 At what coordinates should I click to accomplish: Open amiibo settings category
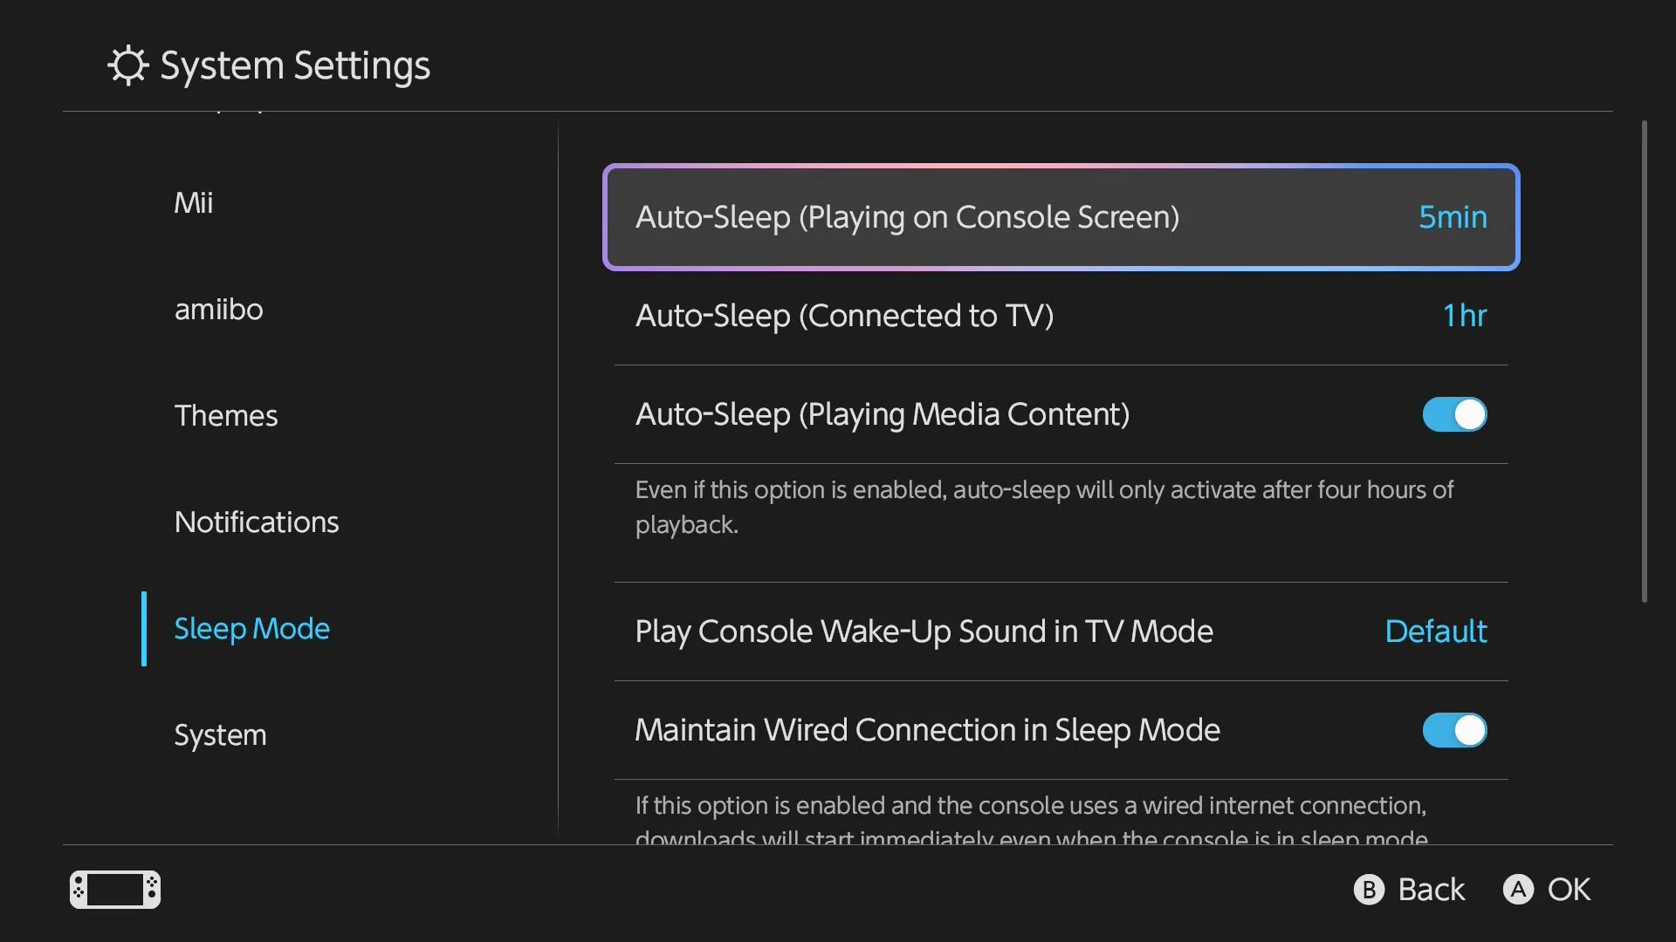pos(218,310)
